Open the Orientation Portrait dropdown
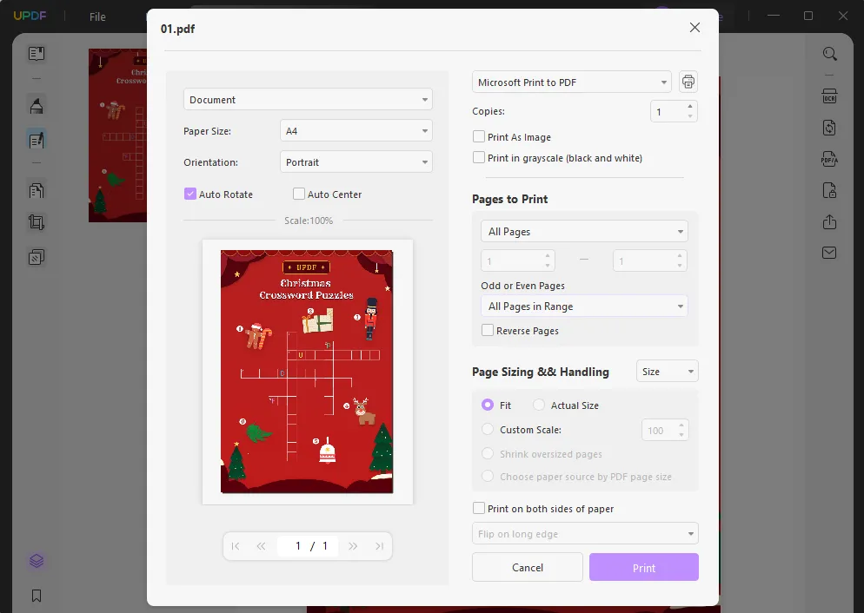Image resolution: width=864 pixels, height=613 pixels. 356,162
